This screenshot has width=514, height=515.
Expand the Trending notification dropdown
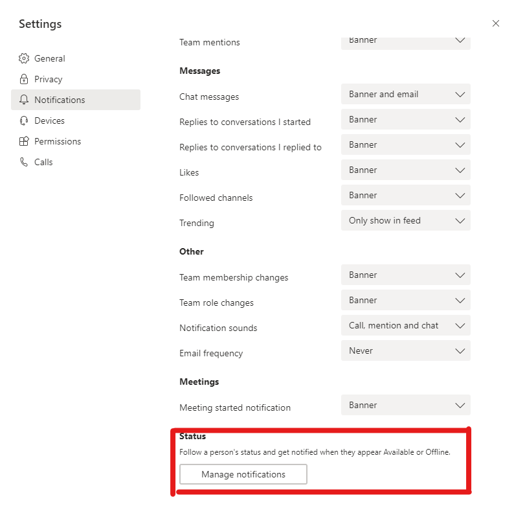[x=405, y=220]
